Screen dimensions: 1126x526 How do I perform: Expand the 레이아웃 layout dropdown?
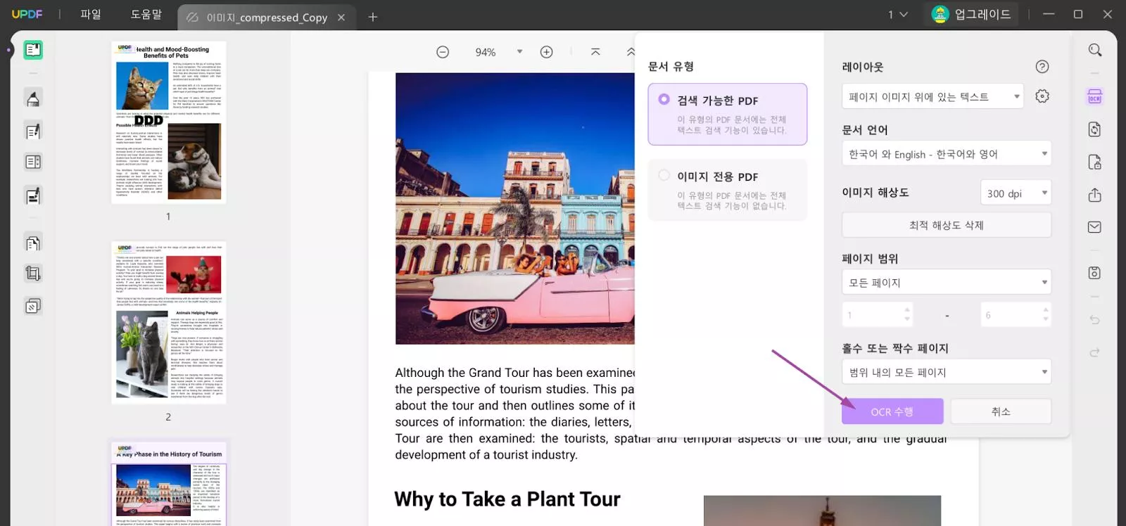point(932,97)
